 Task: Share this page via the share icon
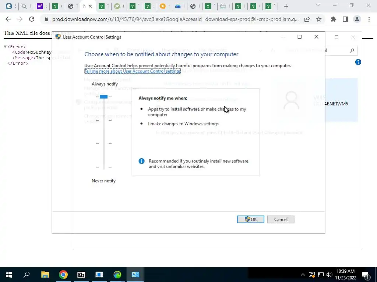coord(307,19)
